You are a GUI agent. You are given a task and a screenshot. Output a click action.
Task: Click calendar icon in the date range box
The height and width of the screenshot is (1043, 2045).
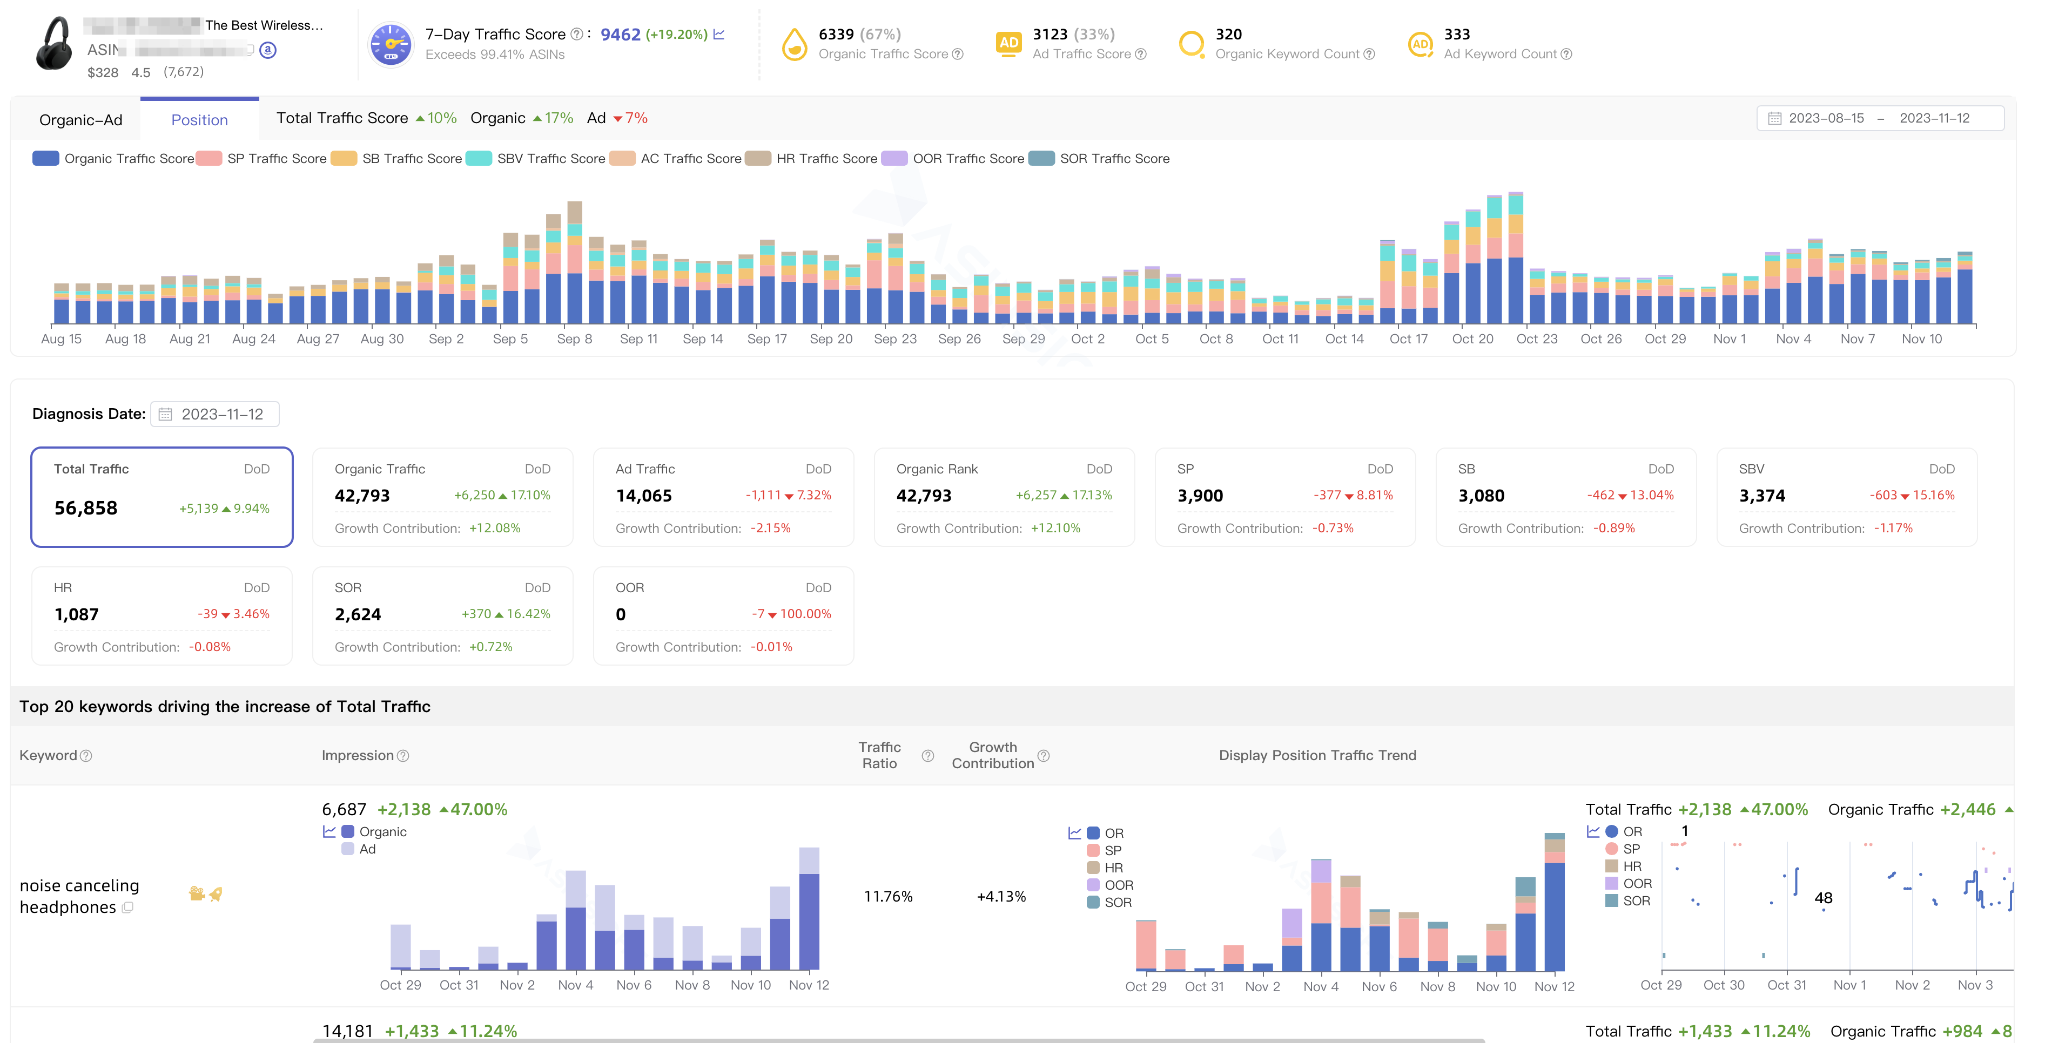(x=1774, y=118)
